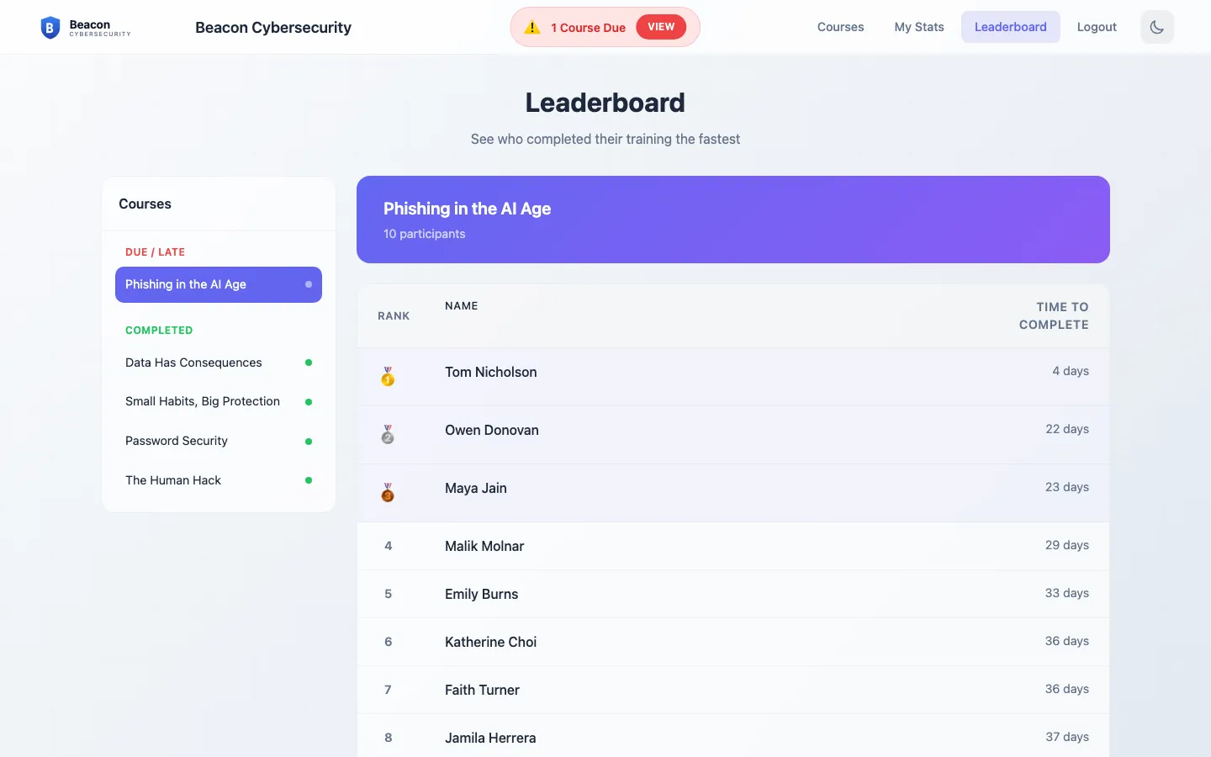Open the Leaderboard nav tab
Image resolution: width=1211 pixels, height=757 pixels.
tap(1011, 27)
